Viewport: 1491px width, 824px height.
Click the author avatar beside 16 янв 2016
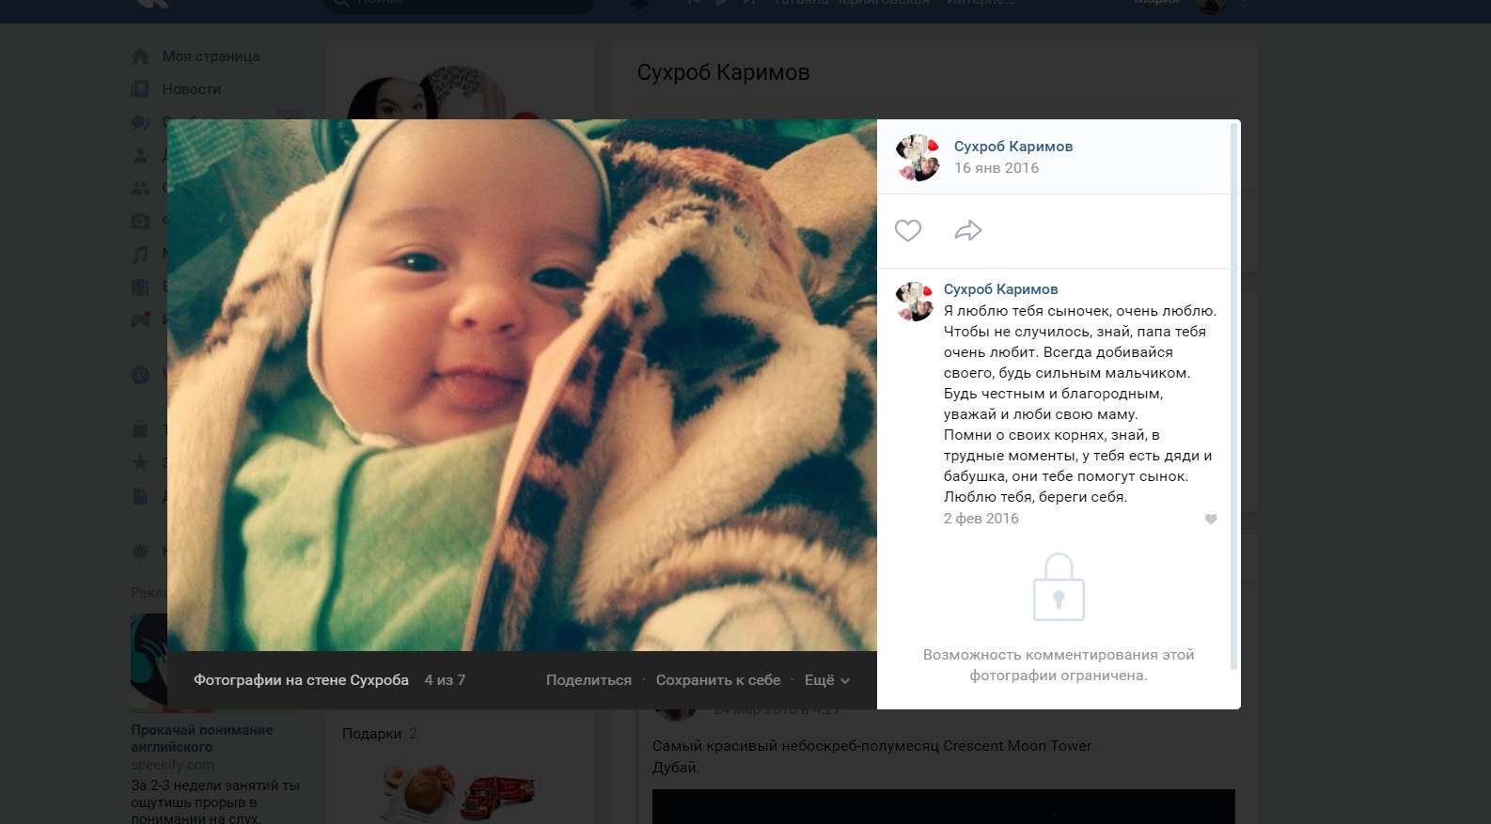pos(918,158)
